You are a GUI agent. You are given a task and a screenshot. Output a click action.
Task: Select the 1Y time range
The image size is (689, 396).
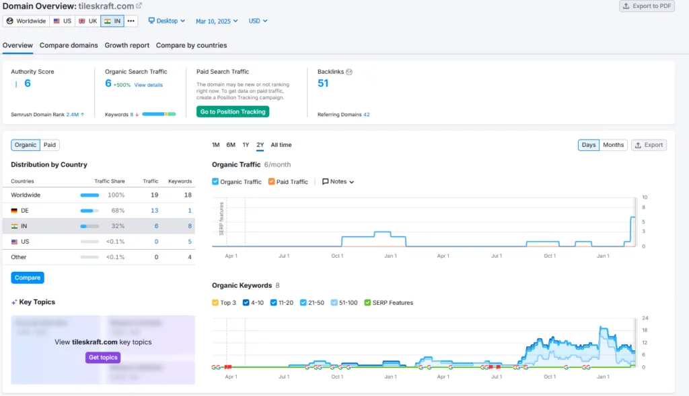246,145
